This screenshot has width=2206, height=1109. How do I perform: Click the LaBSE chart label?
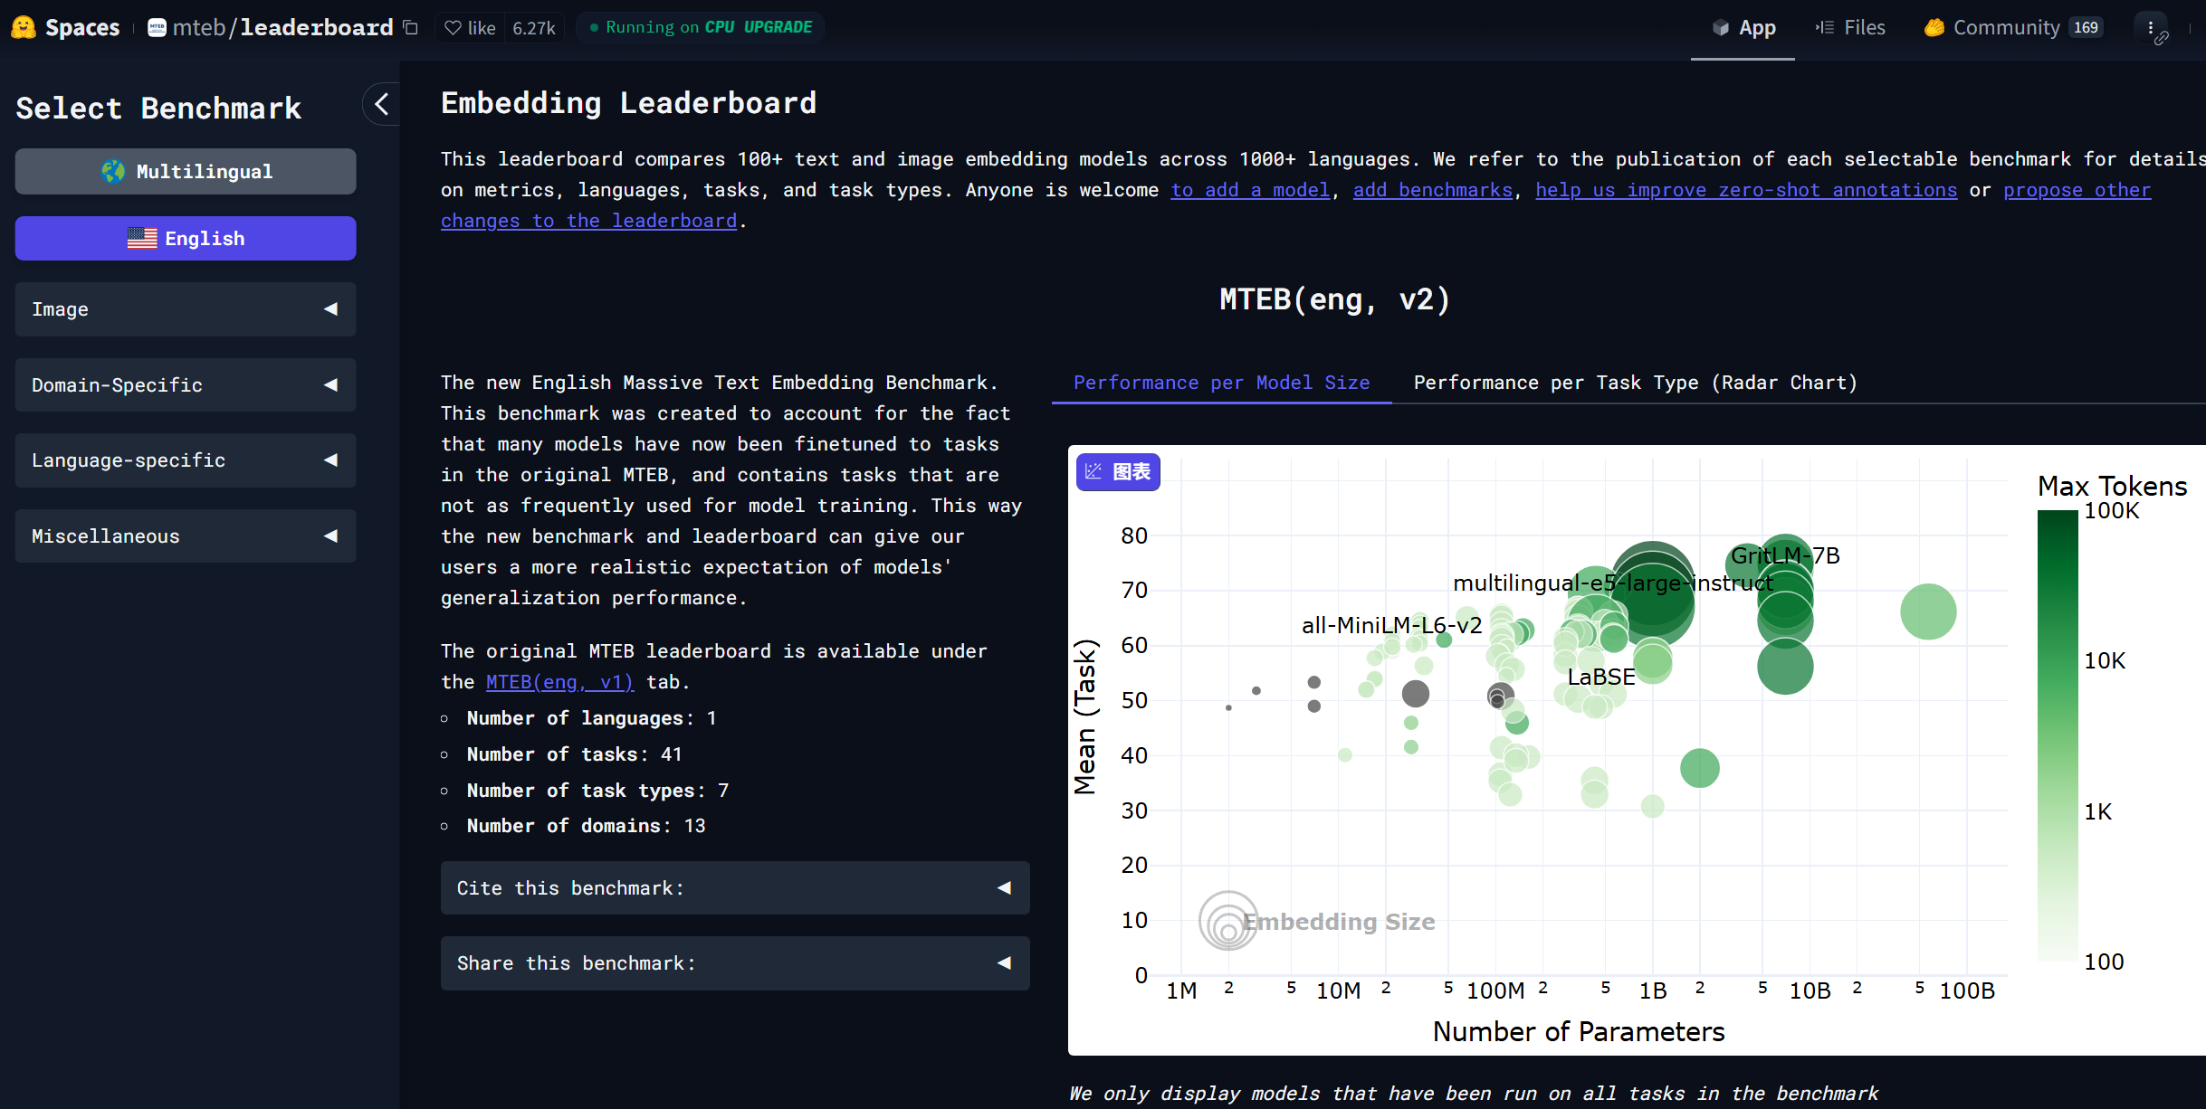1600,677
